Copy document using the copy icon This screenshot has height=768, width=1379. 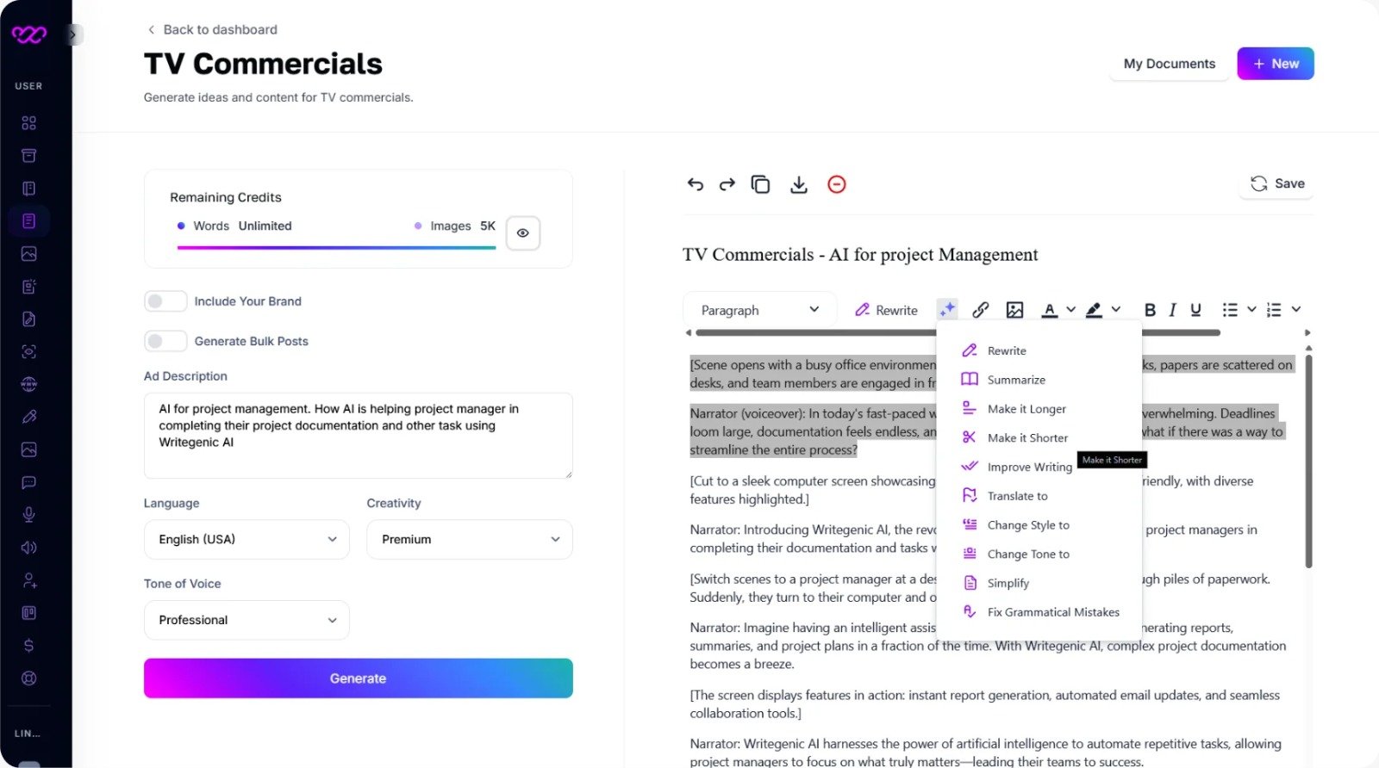760,184
